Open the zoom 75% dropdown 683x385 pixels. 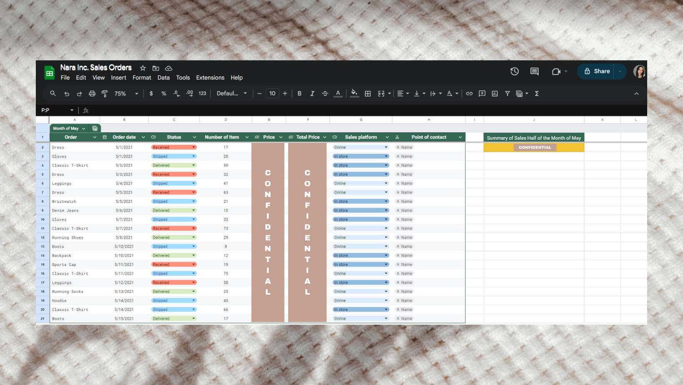tap(126, 94)
